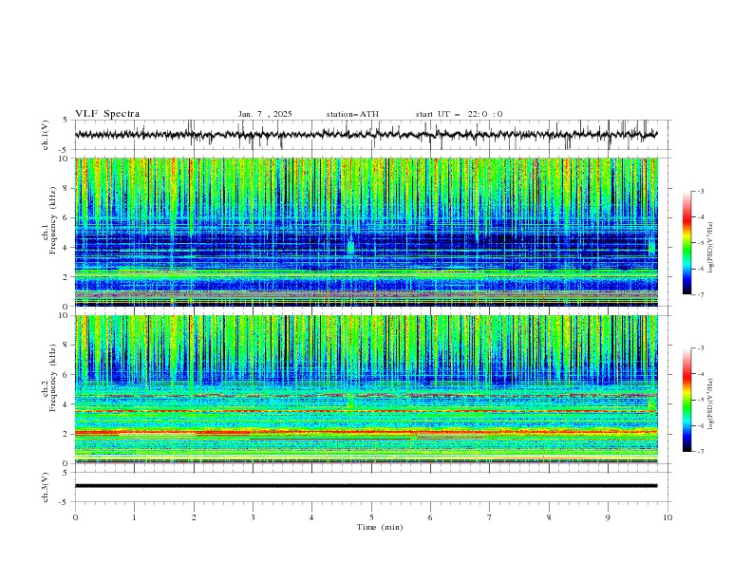Click the ch.2 color scale bar
The image size is (752, 581).
(x=686, y=400)
